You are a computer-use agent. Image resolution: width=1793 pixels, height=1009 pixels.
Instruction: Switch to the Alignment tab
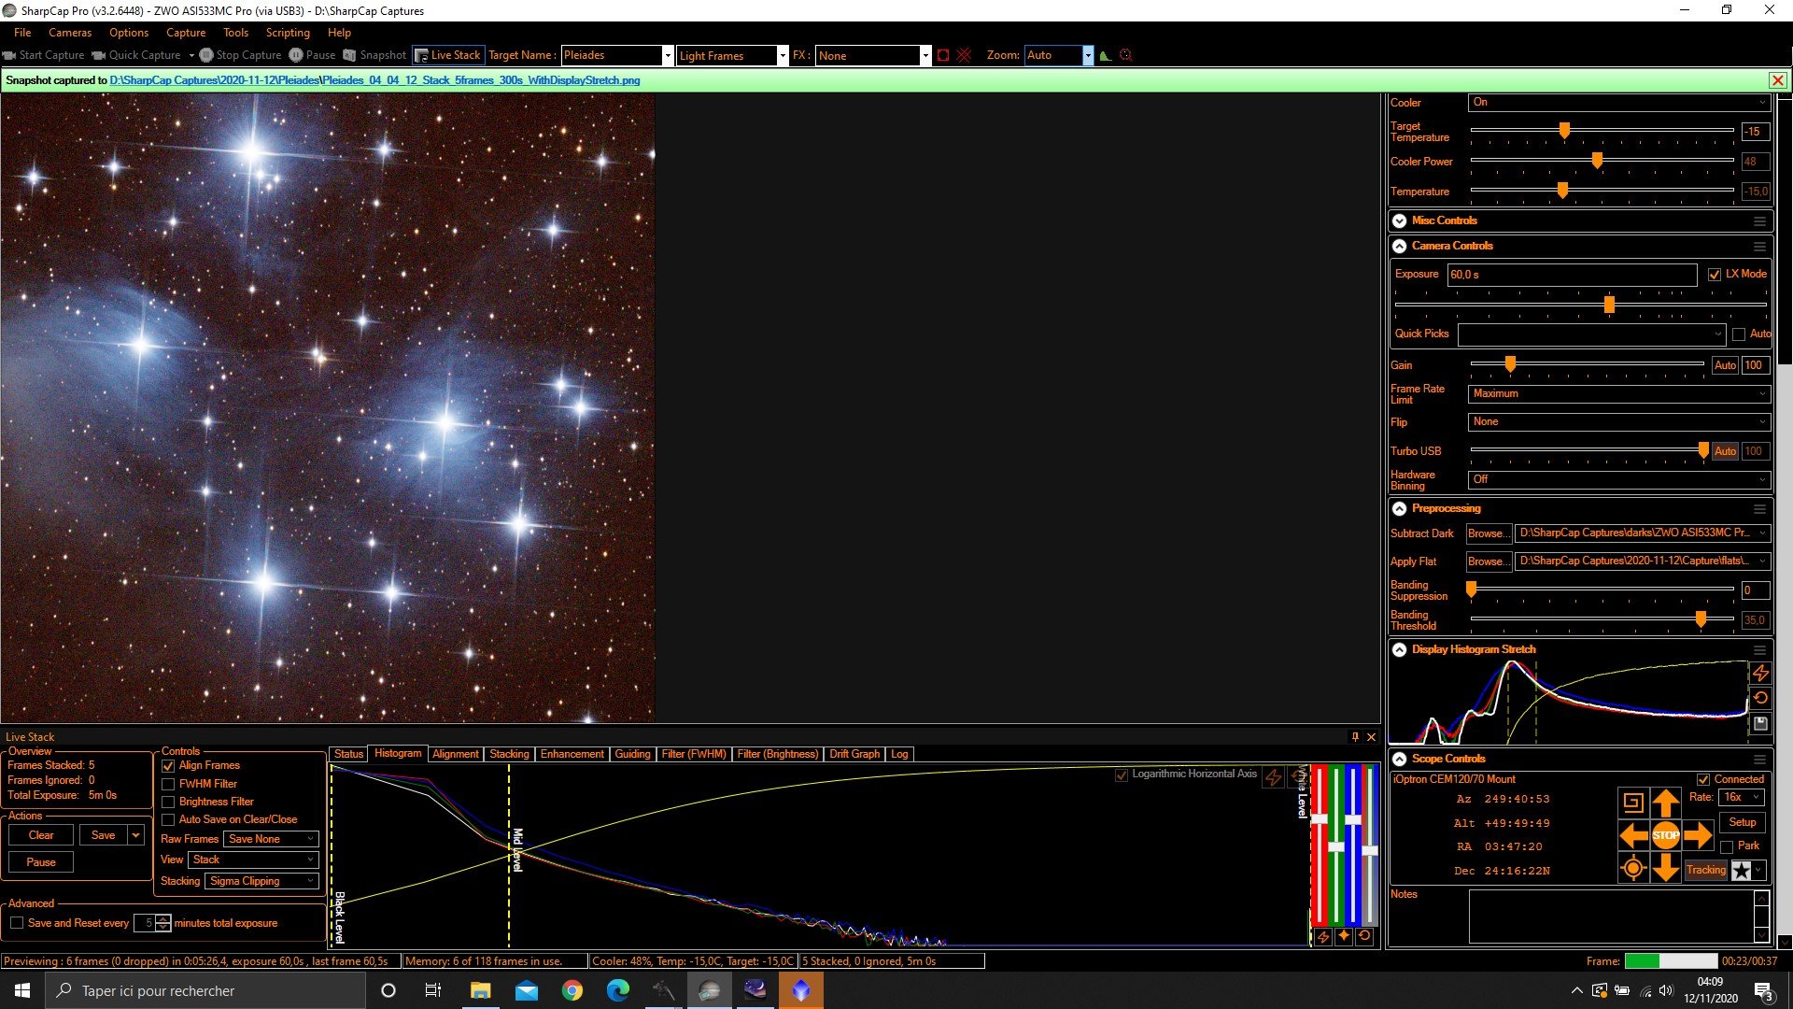click(x=455, y=754)
